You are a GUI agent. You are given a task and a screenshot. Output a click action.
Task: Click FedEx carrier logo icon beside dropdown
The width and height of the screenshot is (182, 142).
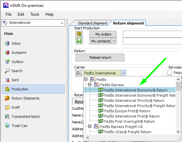pos(78,73)
